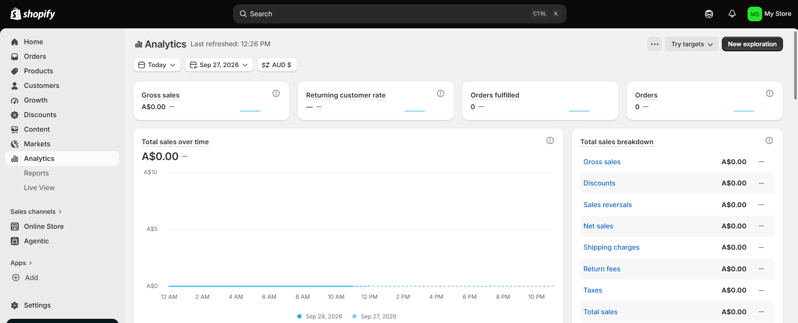This screenshot has width=798, height=323.
Task: Click the Gross sales card title
Action: point(160,95)
